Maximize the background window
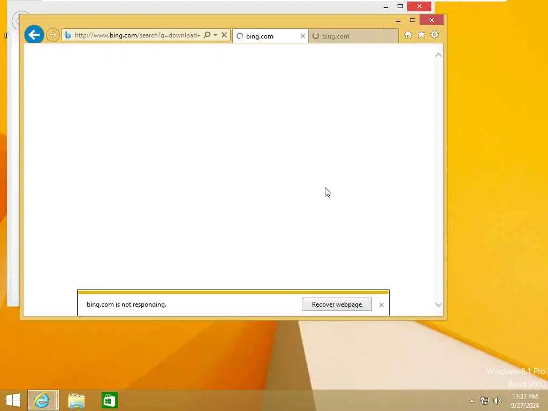This screenshot has width=548, height=411. click(400, 6)
